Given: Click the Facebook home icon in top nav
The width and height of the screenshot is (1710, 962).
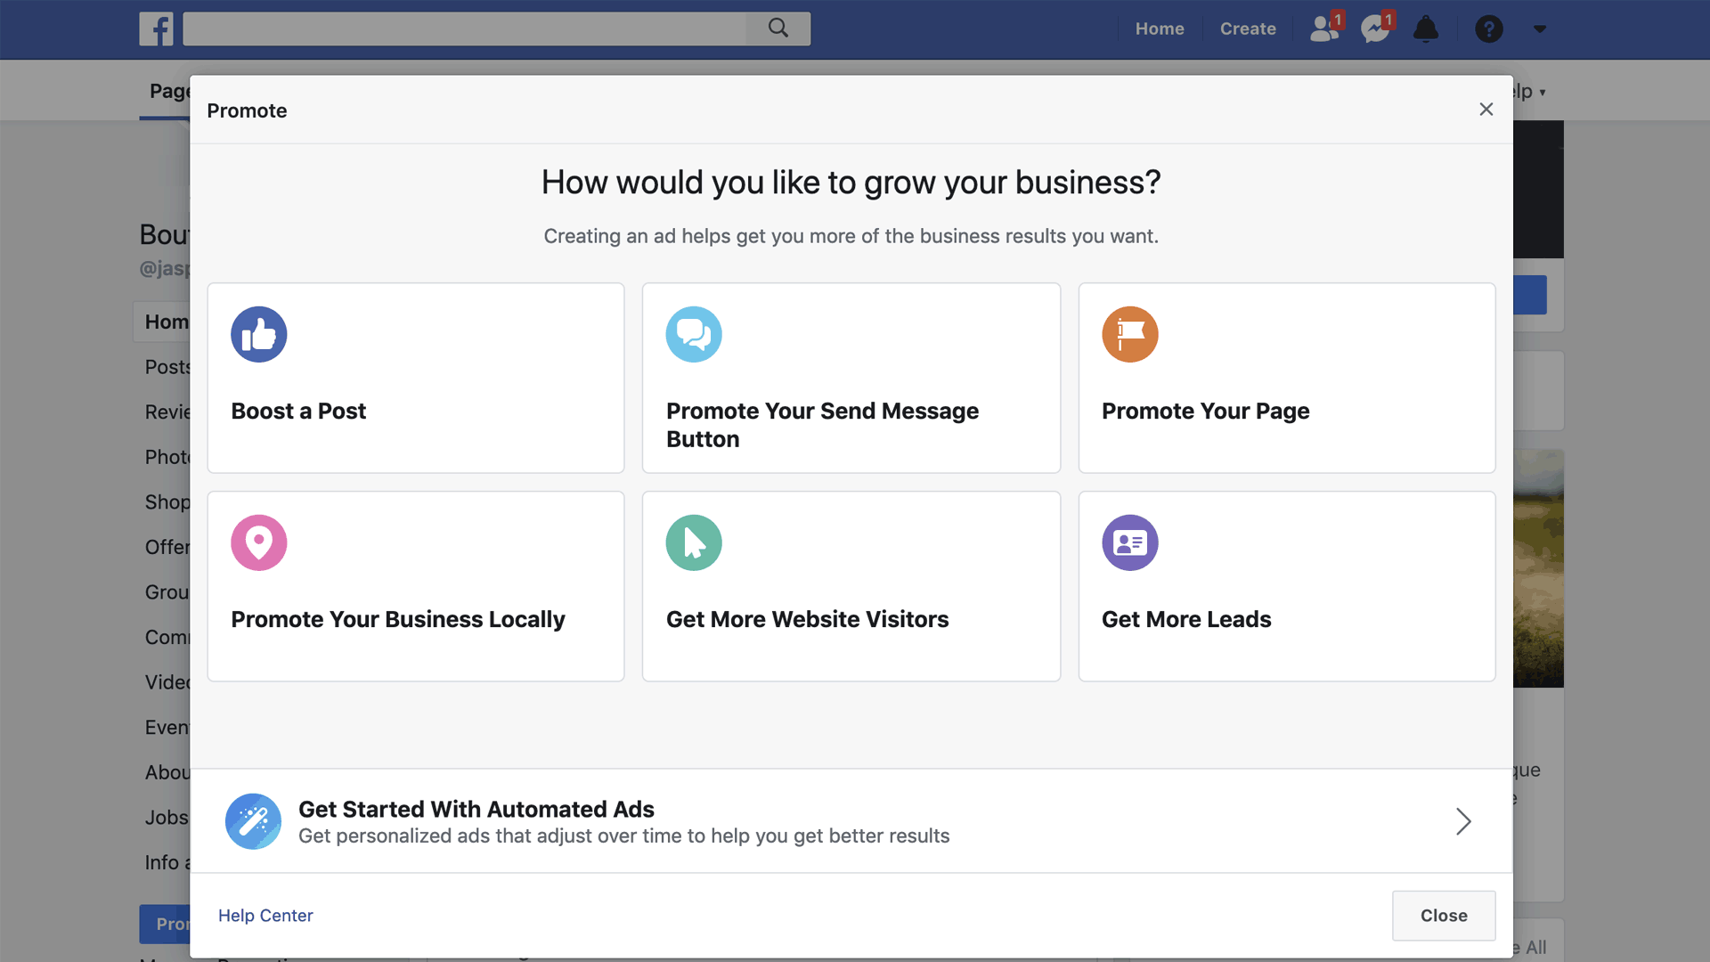Looking at the screenshot, I should 155,27.
